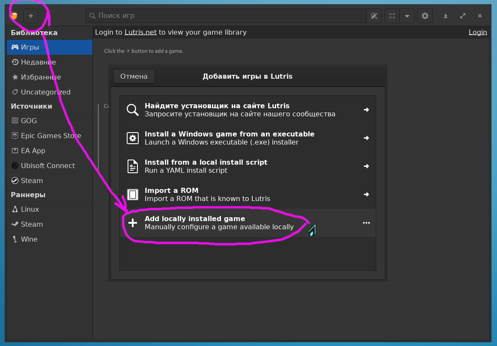Click the Добавить игры в Lutris title
The width and height of the screenshot is (497, 346).
[x=247, y=76]
